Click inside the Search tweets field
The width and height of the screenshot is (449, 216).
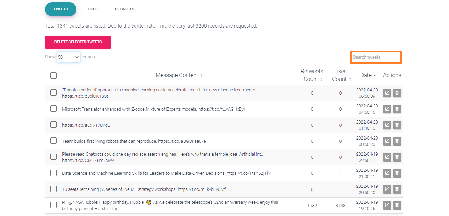375,57
